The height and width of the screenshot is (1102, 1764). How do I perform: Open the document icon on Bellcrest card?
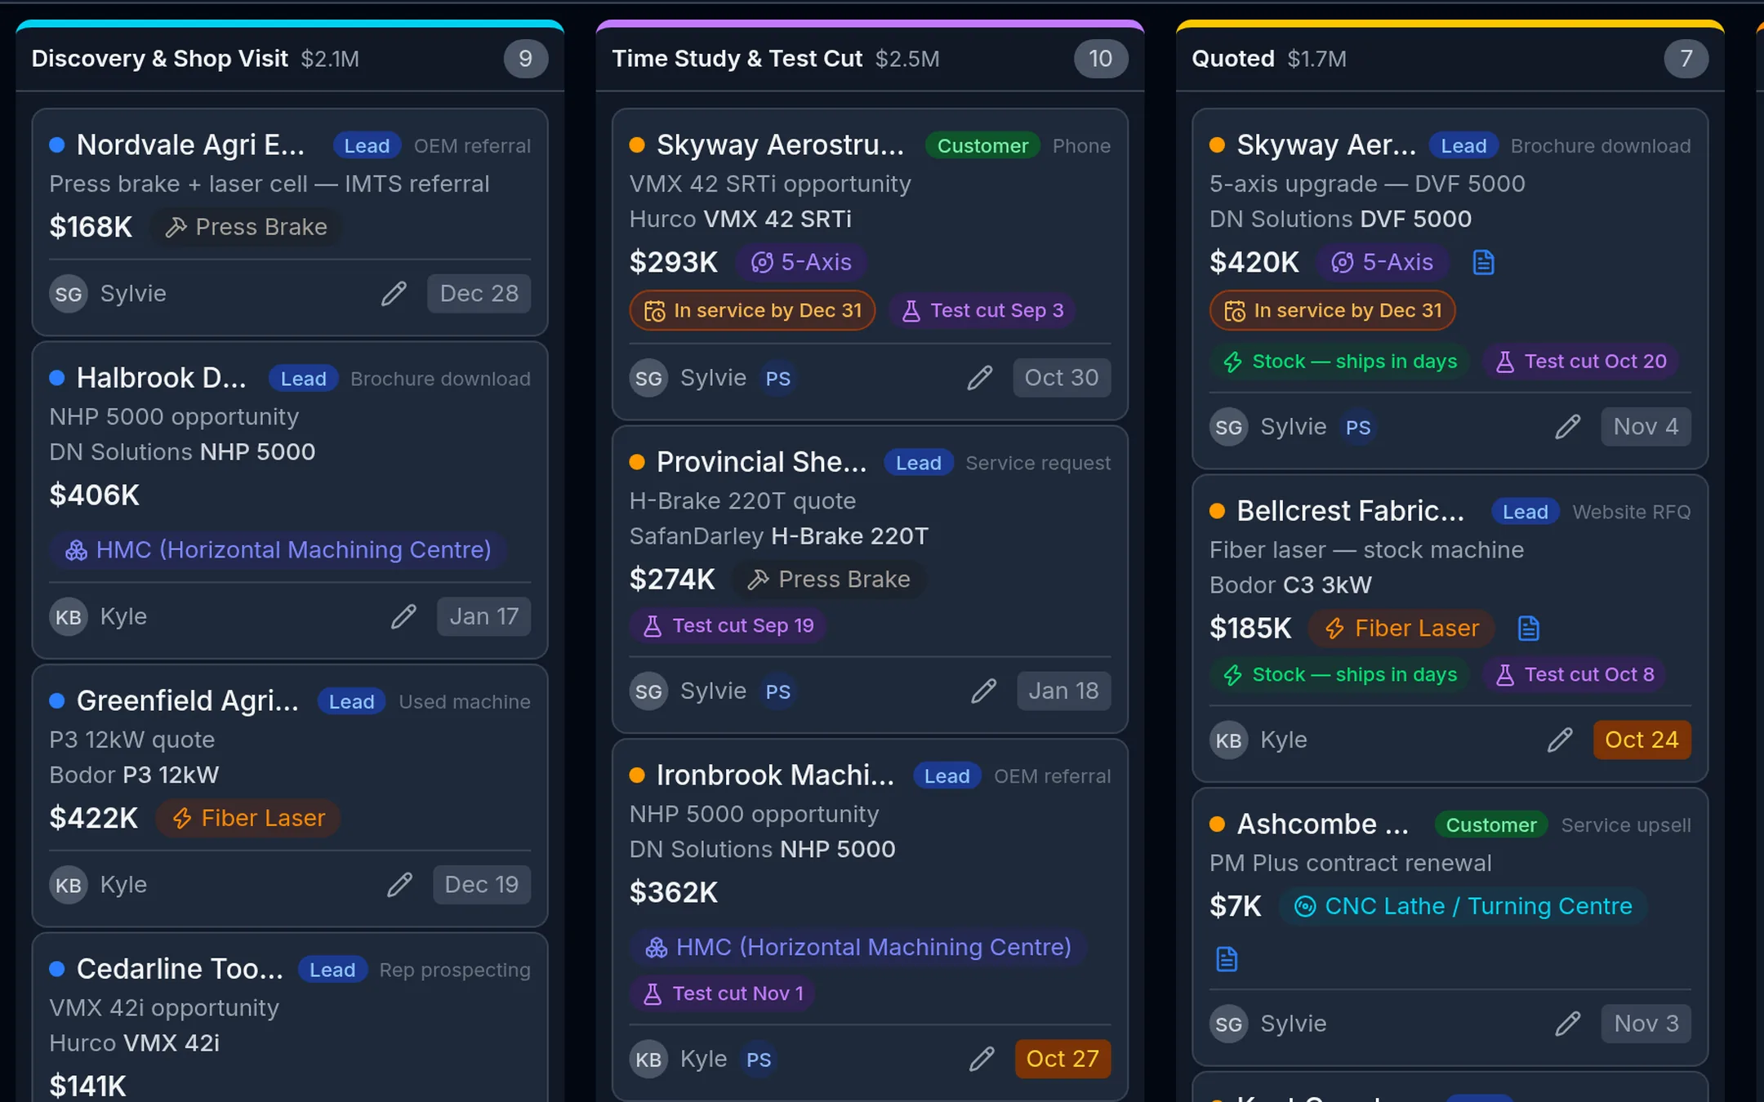1528,628
